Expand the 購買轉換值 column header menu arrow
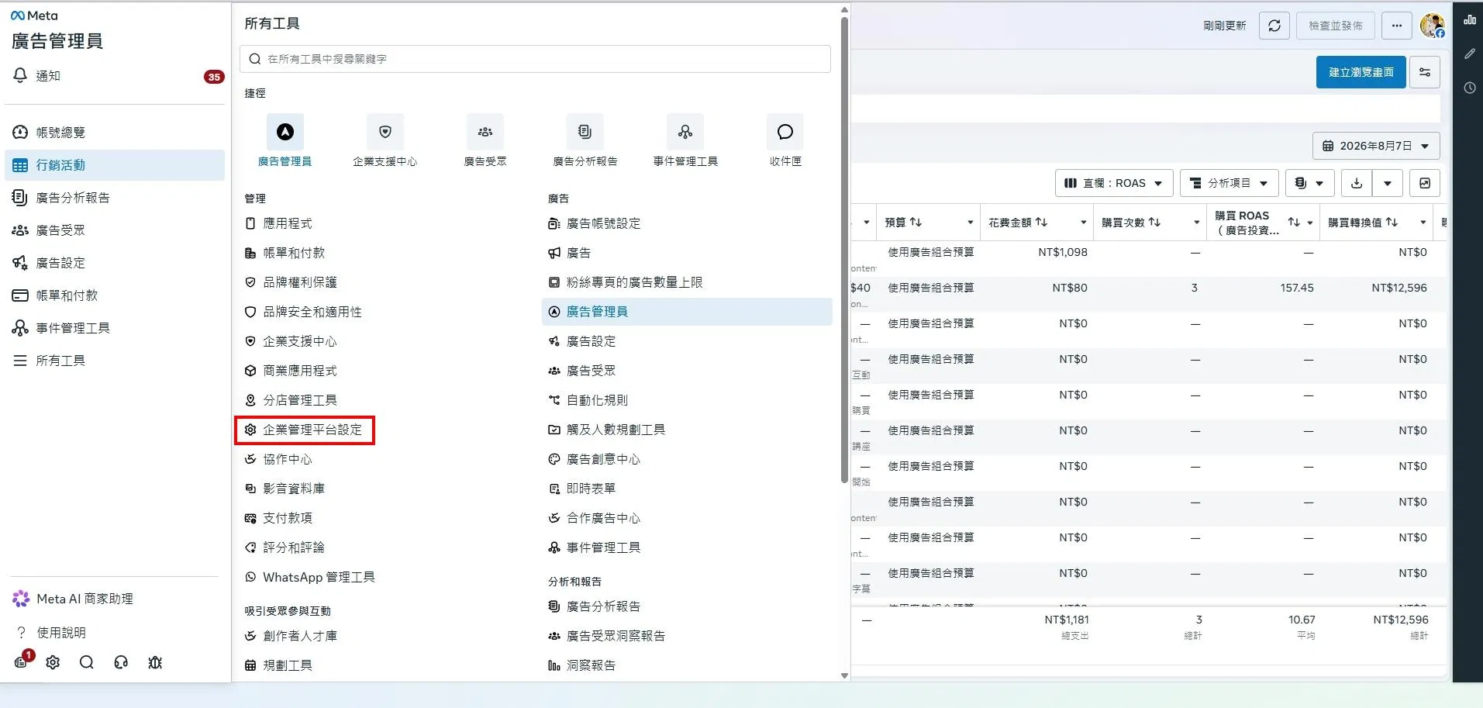 pyautogui.click(x=1423, y=223)
